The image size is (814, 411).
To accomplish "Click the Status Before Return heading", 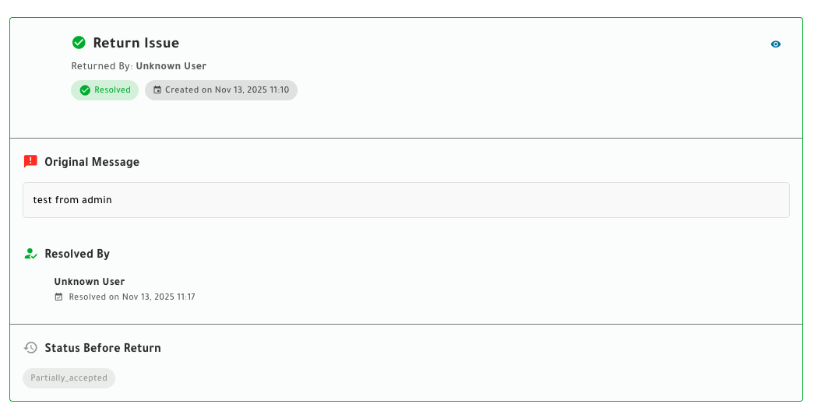I will coord(103,348).
